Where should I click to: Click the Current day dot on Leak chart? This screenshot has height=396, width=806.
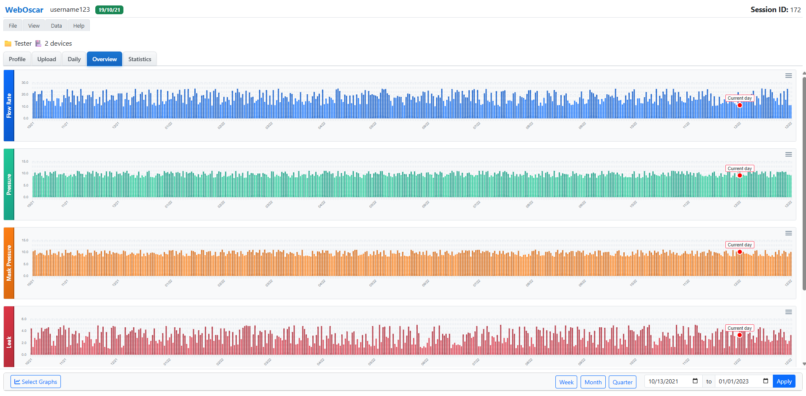[x=740, y=335]
